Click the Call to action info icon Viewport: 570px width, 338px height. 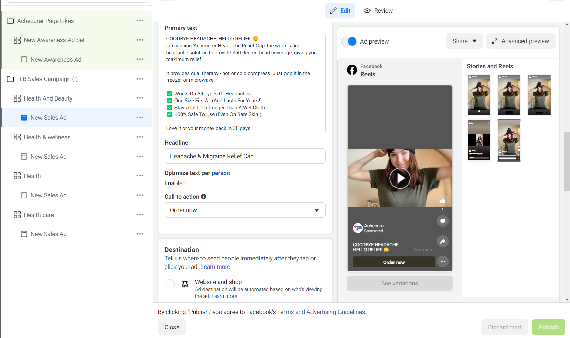tap(203, 196)
